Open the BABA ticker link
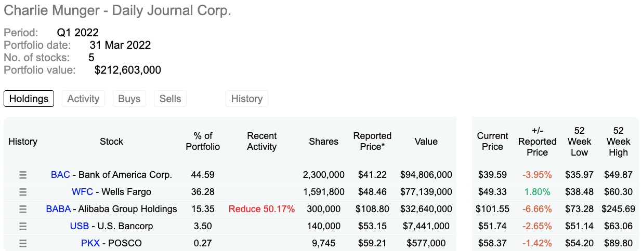 pos(58,209)
